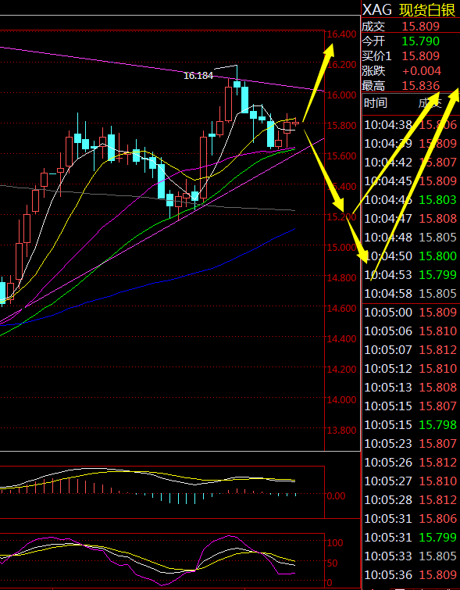Click the 16.184 high label on the chart

coord(198,76)
